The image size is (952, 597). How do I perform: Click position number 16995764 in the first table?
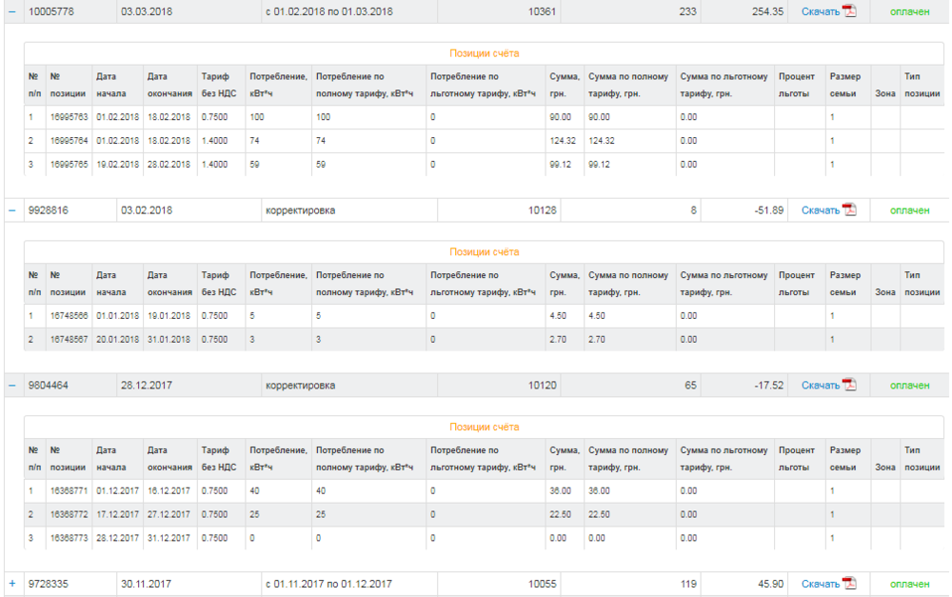(68, 141)
